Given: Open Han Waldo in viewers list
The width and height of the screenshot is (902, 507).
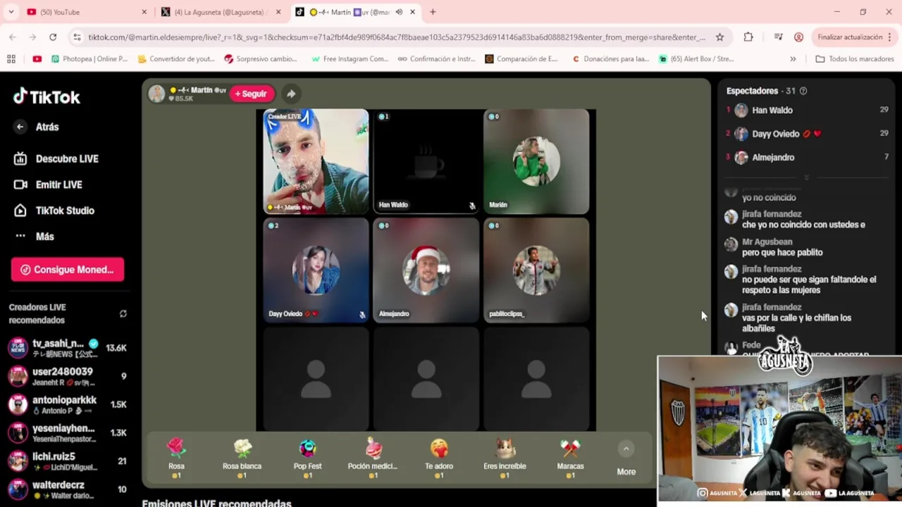Looking at the screenshot, I should point(808,110).
